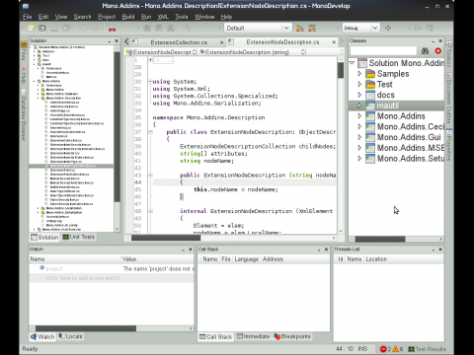Expand the Test node in Classes
The image size is (474, 355).
[x=359, y=84]
